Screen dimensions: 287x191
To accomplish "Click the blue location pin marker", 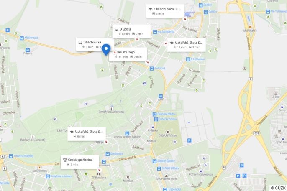I will (106, 50).
